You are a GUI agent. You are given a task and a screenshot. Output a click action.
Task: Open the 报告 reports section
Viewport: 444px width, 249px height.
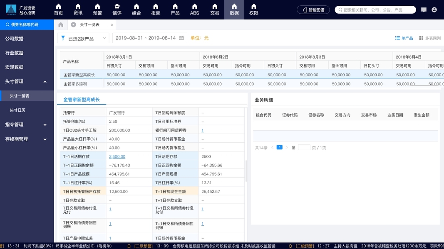(156, 10)
